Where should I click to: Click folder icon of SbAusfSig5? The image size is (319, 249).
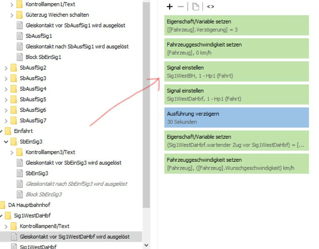tap(14, 99)
